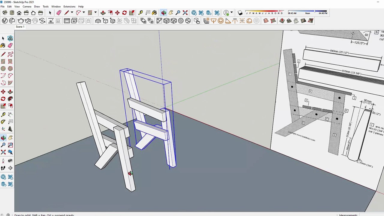The image size is (384, 216).
Task: Toggle shadows on or off
Action: (240, 13)
